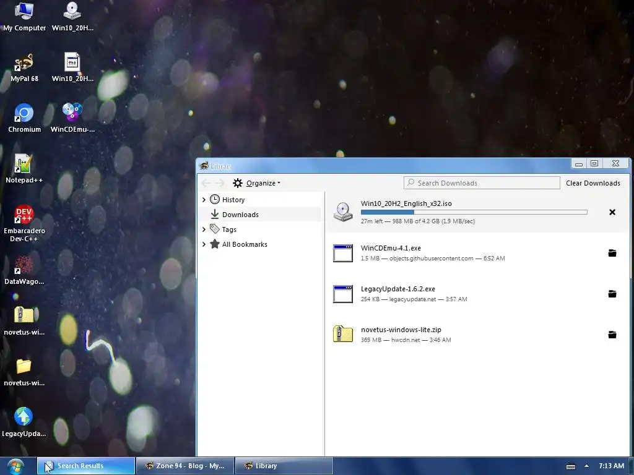Screen dimensions: 634x475
Task: Expand the History tree node
Action: coord(204,200)
